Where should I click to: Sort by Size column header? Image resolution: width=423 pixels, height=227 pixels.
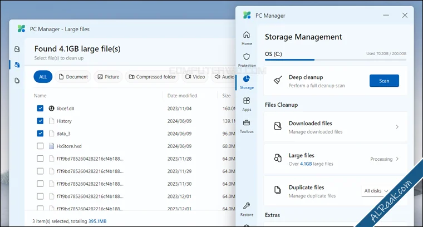point(227,96)
